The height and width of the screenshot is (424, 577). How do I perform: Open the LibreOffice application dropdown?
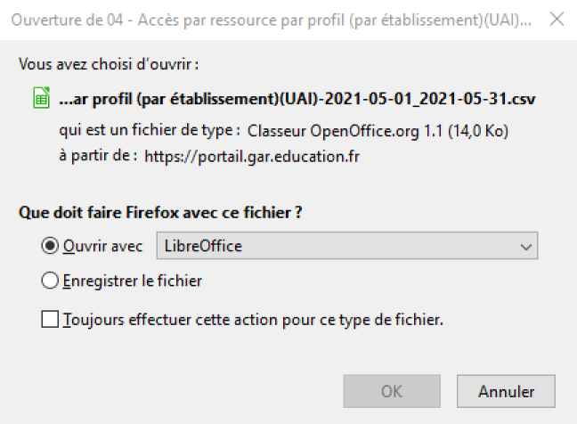(347, 246)
